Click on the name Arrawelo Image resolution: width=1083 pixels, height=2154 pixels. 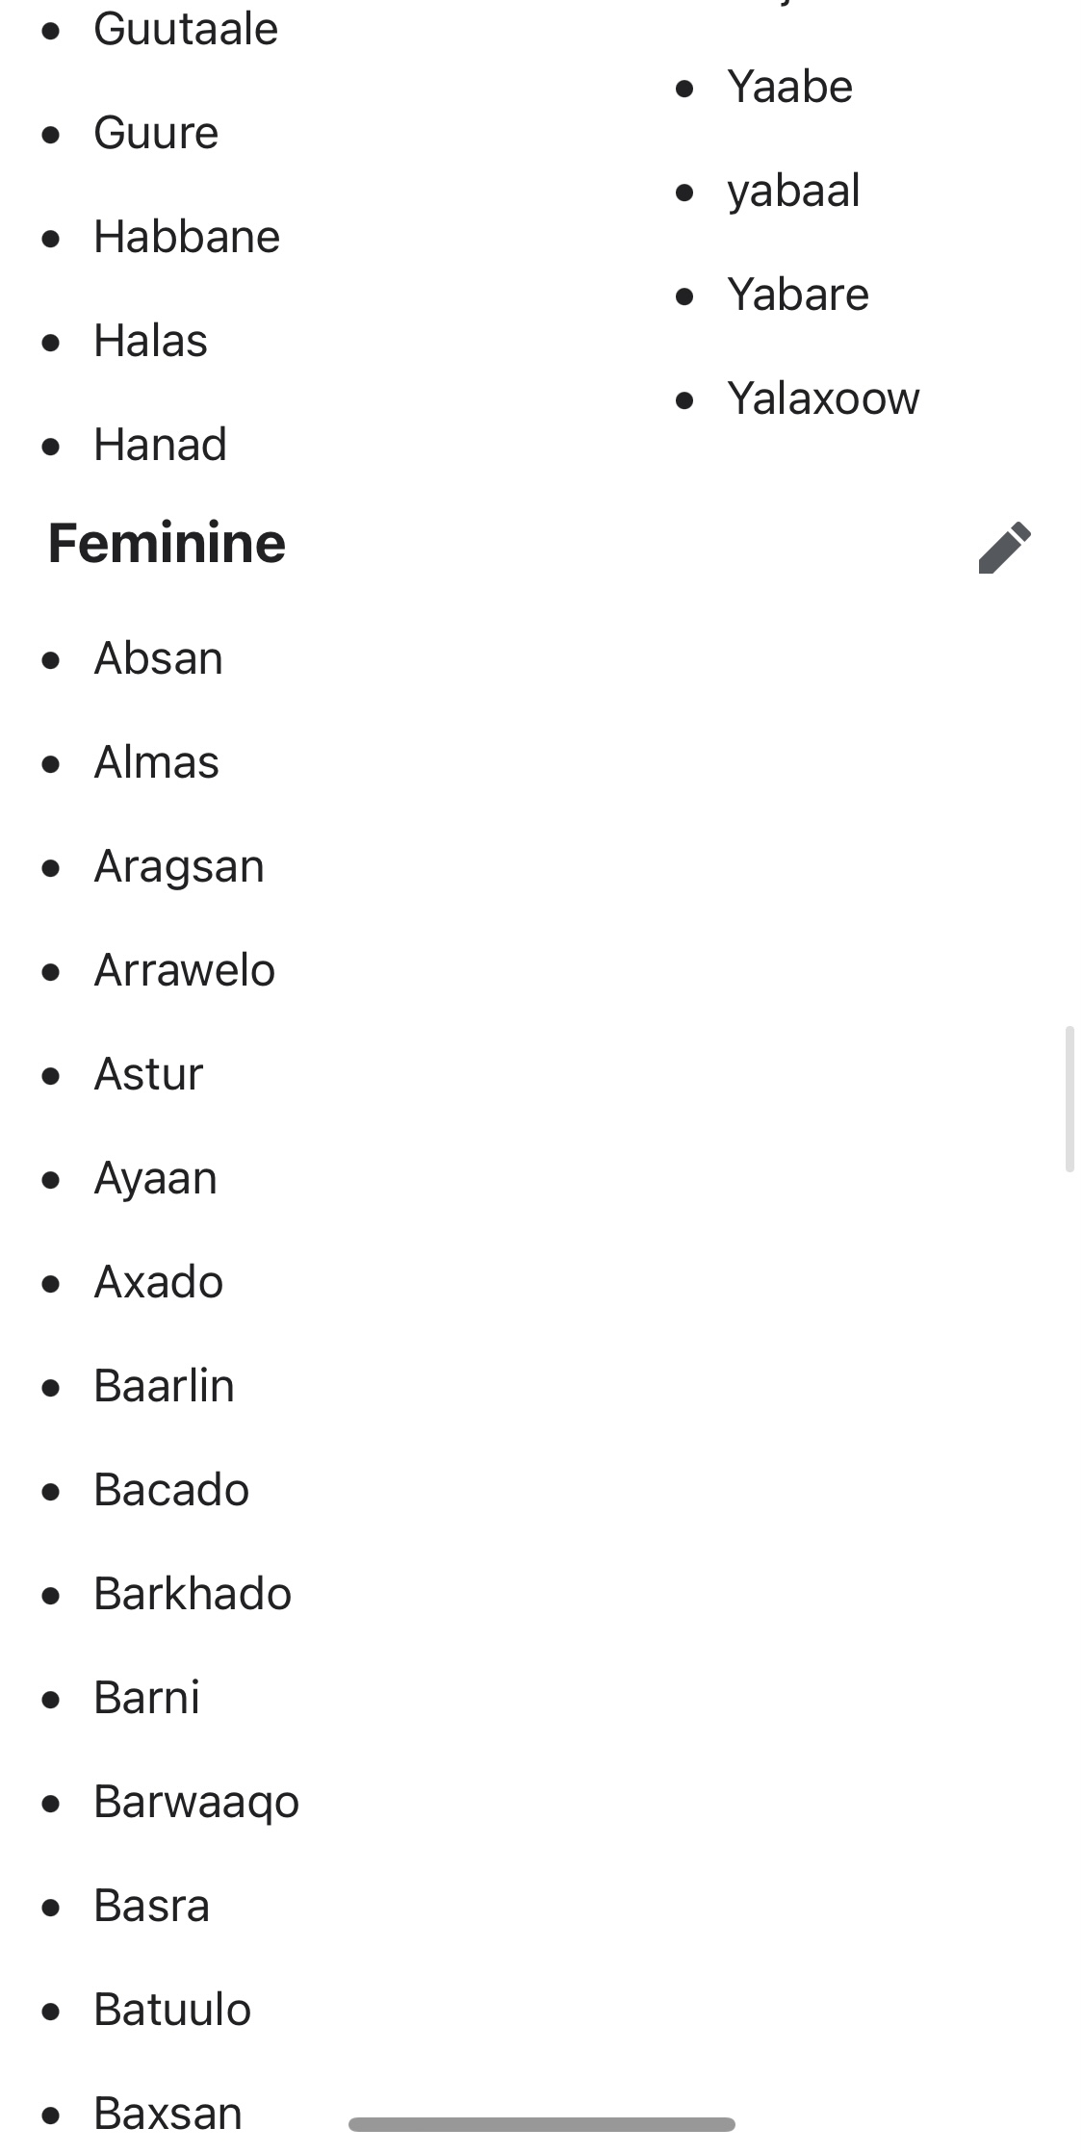pyautogui.click(x=184, y=970)
